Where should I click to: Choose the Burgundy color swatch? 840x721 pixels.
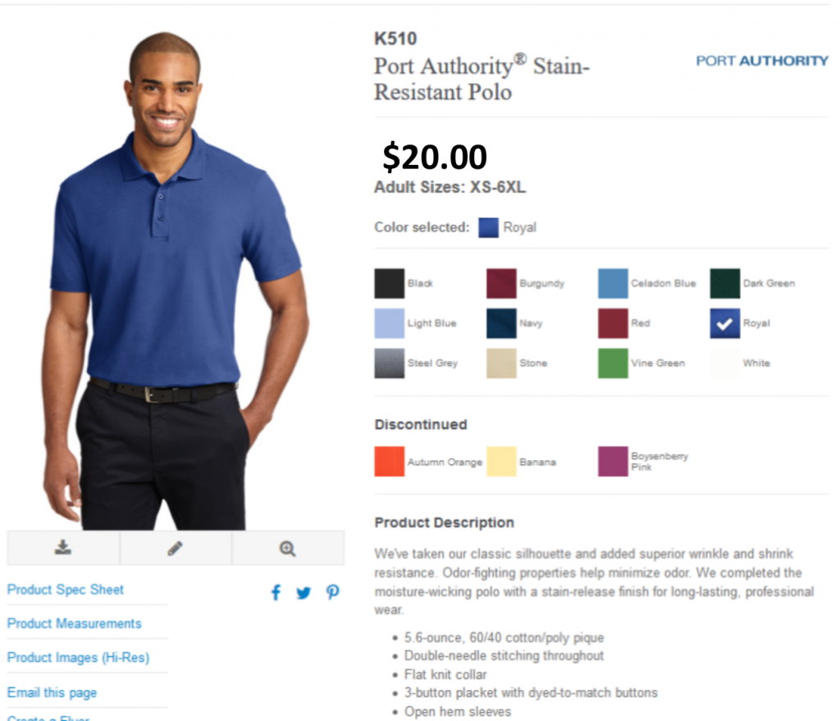pyautogui.click(x=501, y=283)
